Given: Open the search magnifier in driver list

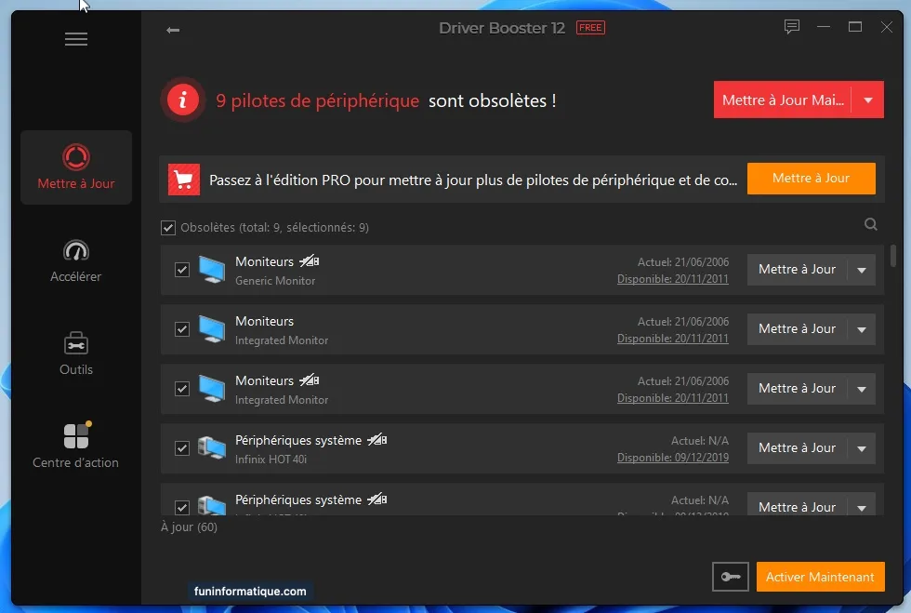Looking at the screenshot, I should [x=870, y=224].
